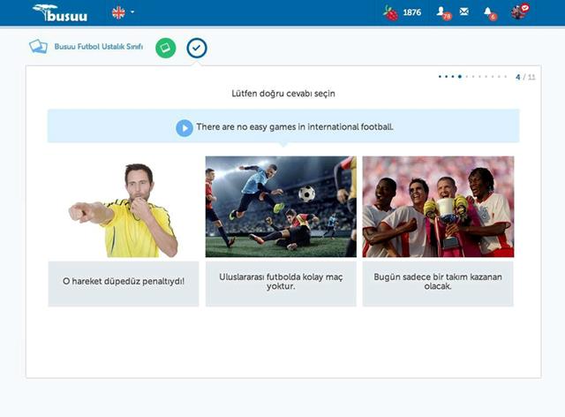Open friends icon with 78 badge
The height and width of the screenshot is (417, 565).
443,12
